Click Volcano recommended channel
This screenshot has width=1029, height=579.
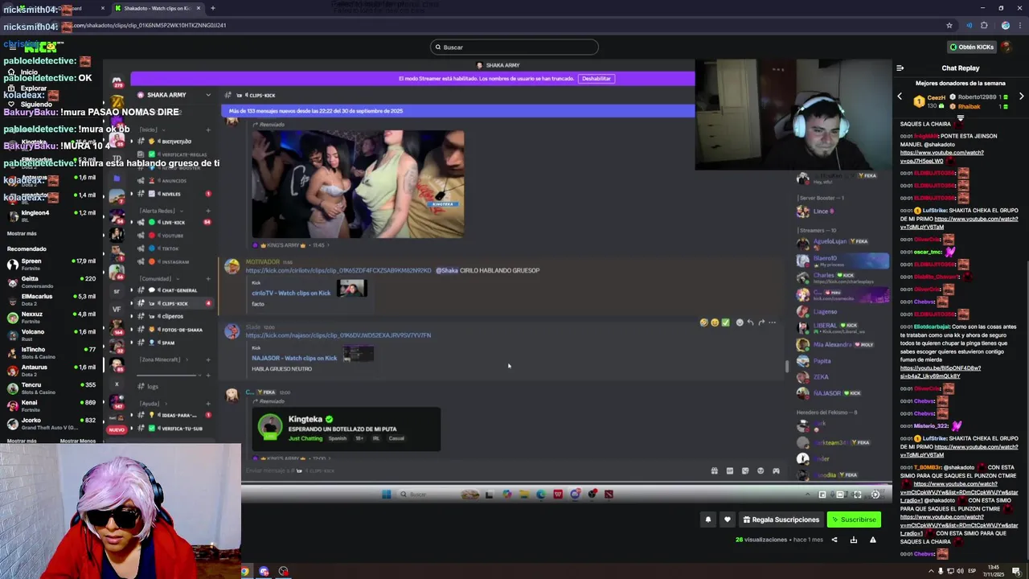[51, 335]
